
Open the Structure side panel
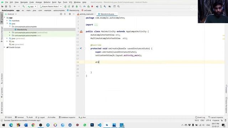coord(1,79)
